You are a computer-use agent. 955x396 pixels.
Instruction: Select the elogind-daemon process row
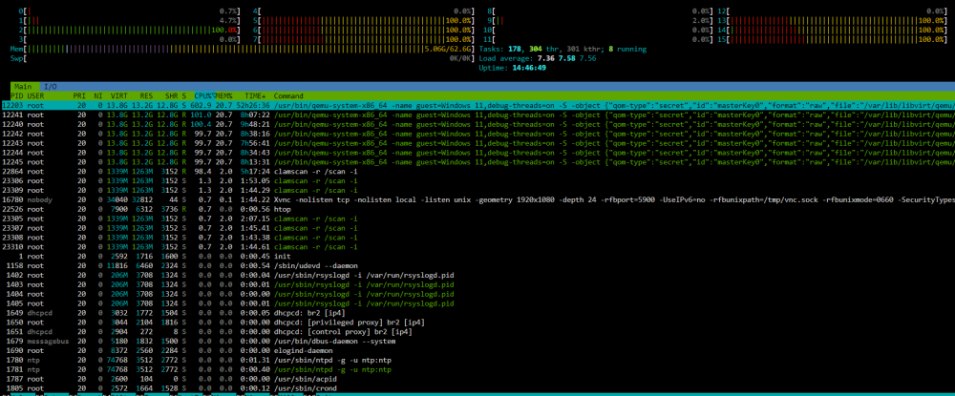[477, 351]
